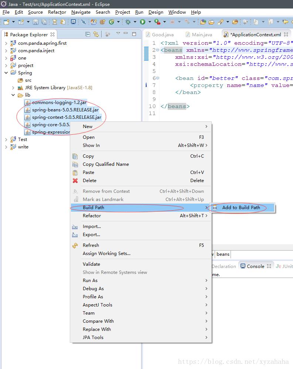Image resolution: width=293 pixels, height=369 pixels.
Task: Click commons-logging-1.2.jar file icon
Action: pos(27,103)
